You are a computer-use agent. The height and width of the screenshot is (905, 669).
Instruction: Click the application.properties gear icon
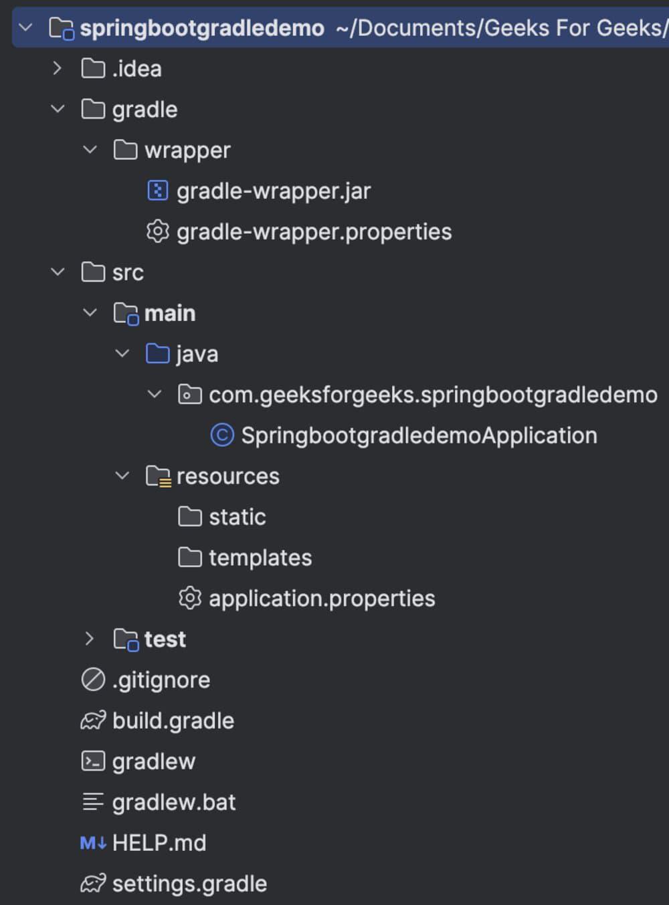click(189, 599)
